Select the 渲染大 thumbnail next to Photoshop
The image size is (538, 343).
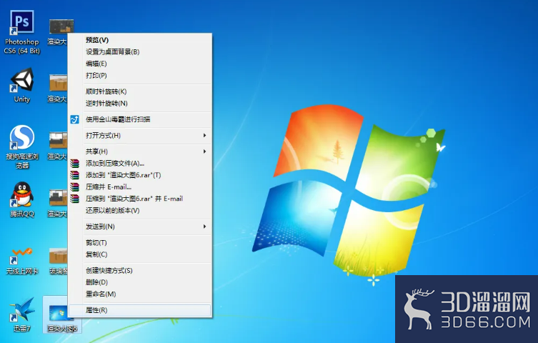click(59, 32)
